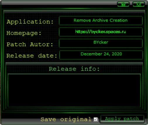Click the Patch Autor: label

(30, 44)
